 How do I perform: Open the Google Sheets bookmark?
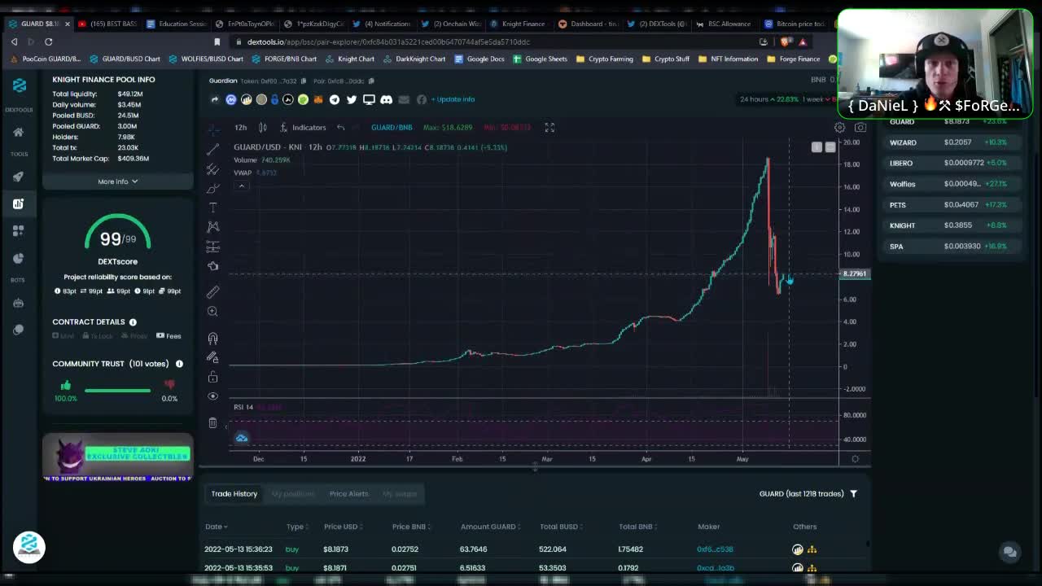pyautogui.click(x=541, y=59)
